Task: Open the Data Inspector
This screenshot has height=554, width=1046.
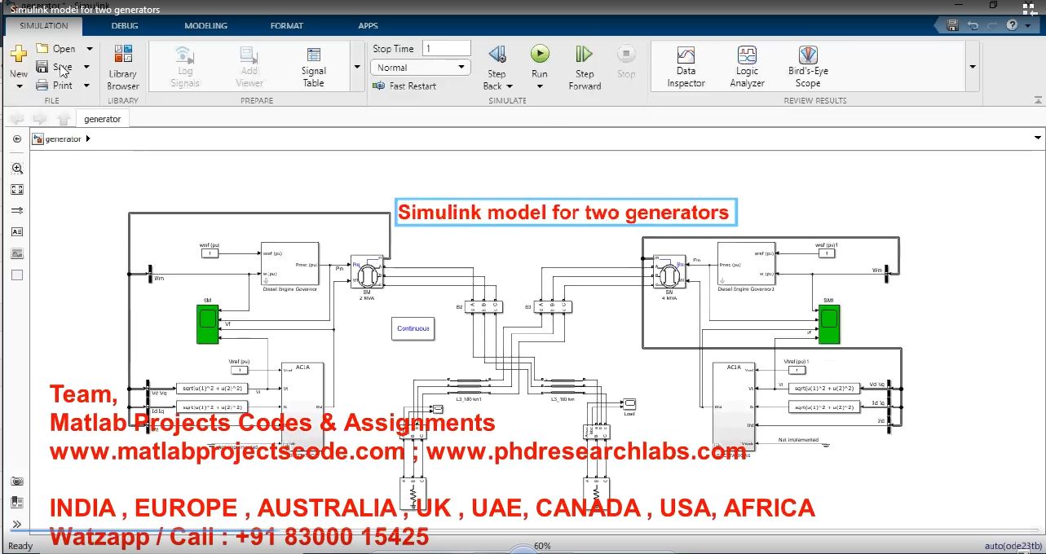Action: point(686,67)
